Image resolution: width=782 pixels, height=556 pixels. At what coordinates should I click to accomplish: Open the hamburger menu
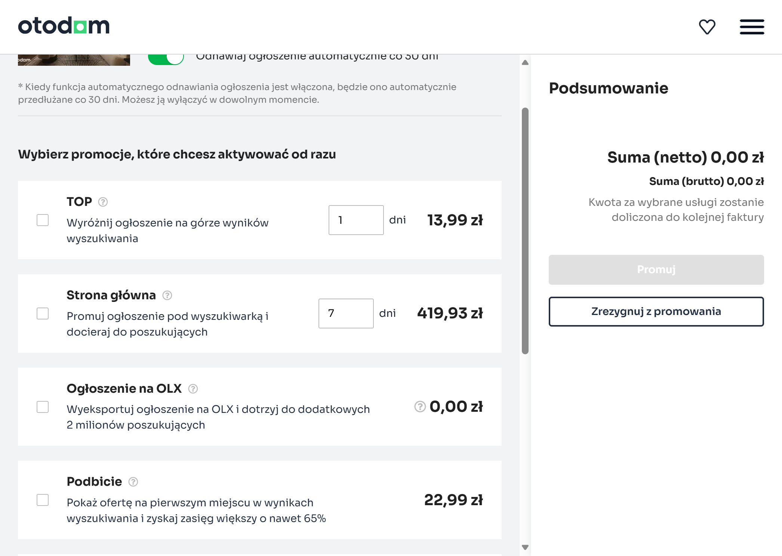752,27
